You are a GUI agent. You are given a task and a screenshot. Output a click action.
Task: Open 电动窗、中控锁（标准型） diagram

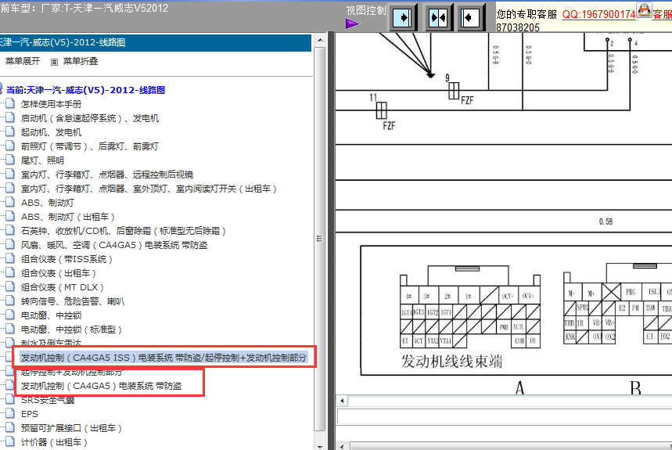point(71,329)
